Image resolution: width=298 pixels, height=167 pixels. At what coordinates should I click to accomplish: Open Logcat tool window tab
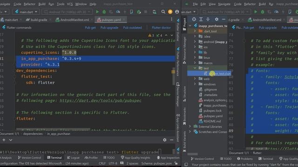pyautogui.click(x=73, y=158)
